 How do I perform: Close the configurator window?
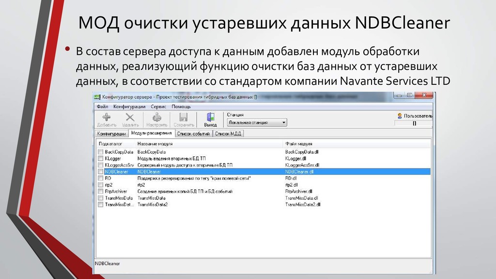(424, 95)
